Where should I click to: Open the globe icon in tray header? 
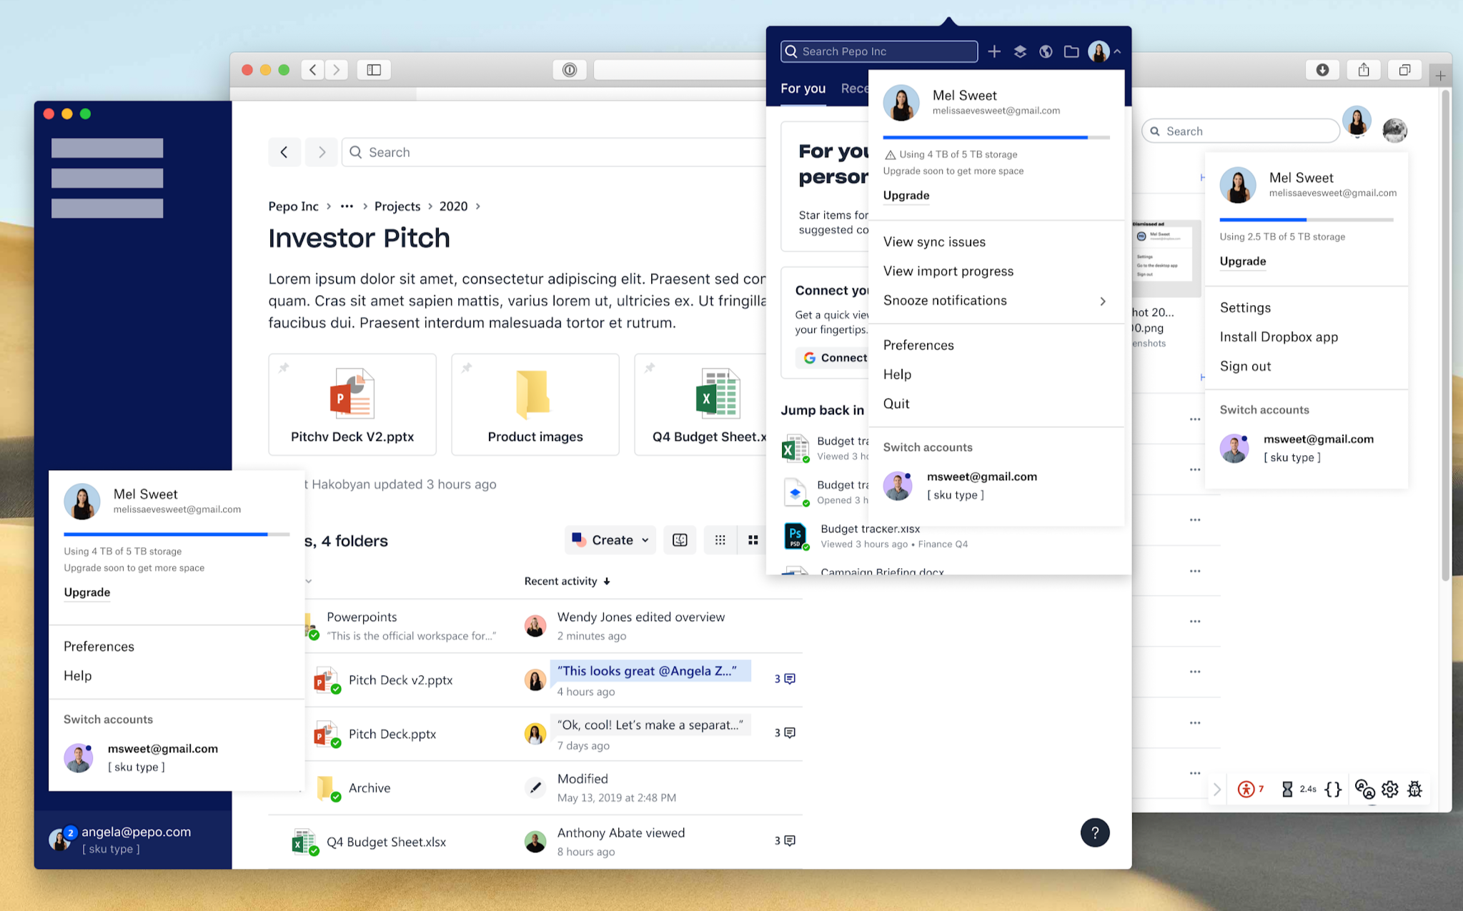click(1046, 51)
